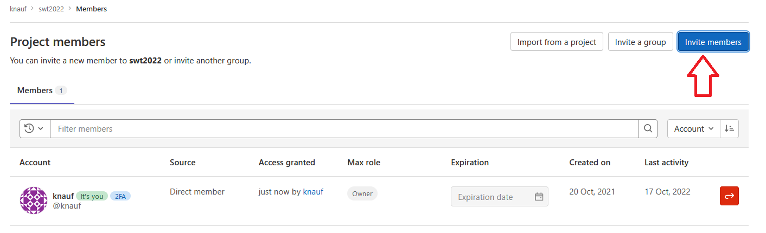Click the Invite a group button
Viewport: 766px width, 233px height.
[640, 42]
